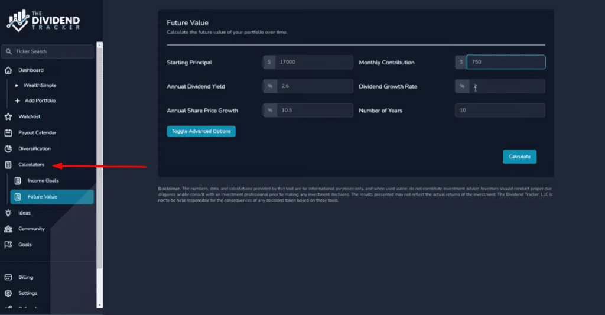Click the Watchlist star icon
Viewport: 605px width, 315px height.
tap(8, 117)
